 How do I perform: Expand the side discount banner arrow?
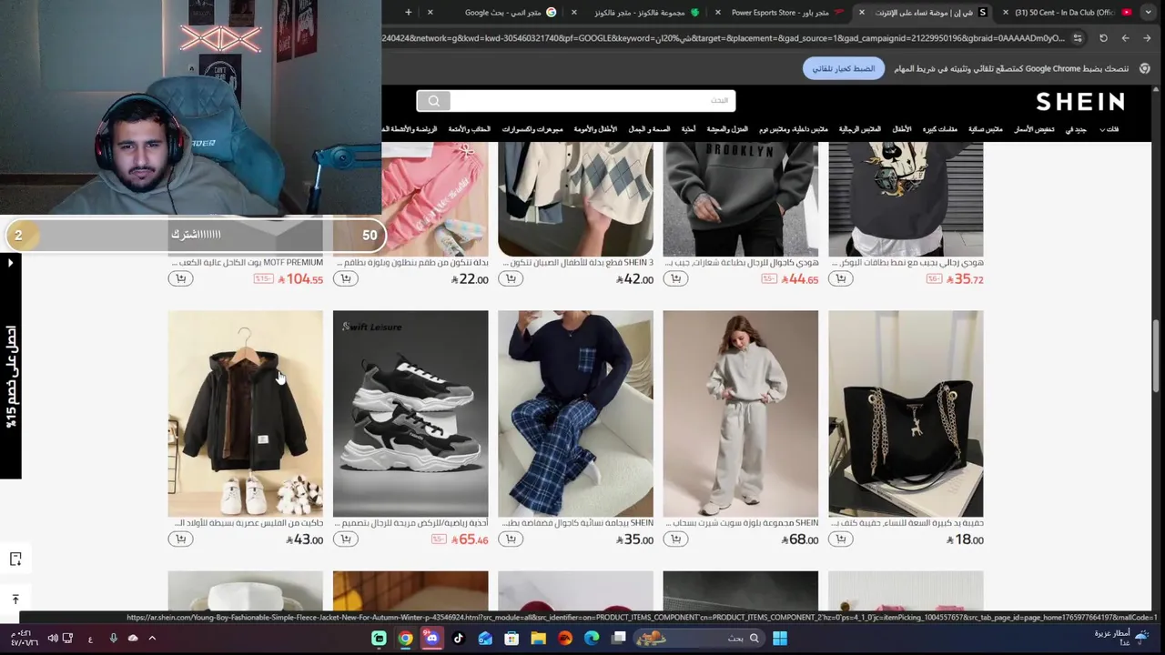[x=11, y=264]
